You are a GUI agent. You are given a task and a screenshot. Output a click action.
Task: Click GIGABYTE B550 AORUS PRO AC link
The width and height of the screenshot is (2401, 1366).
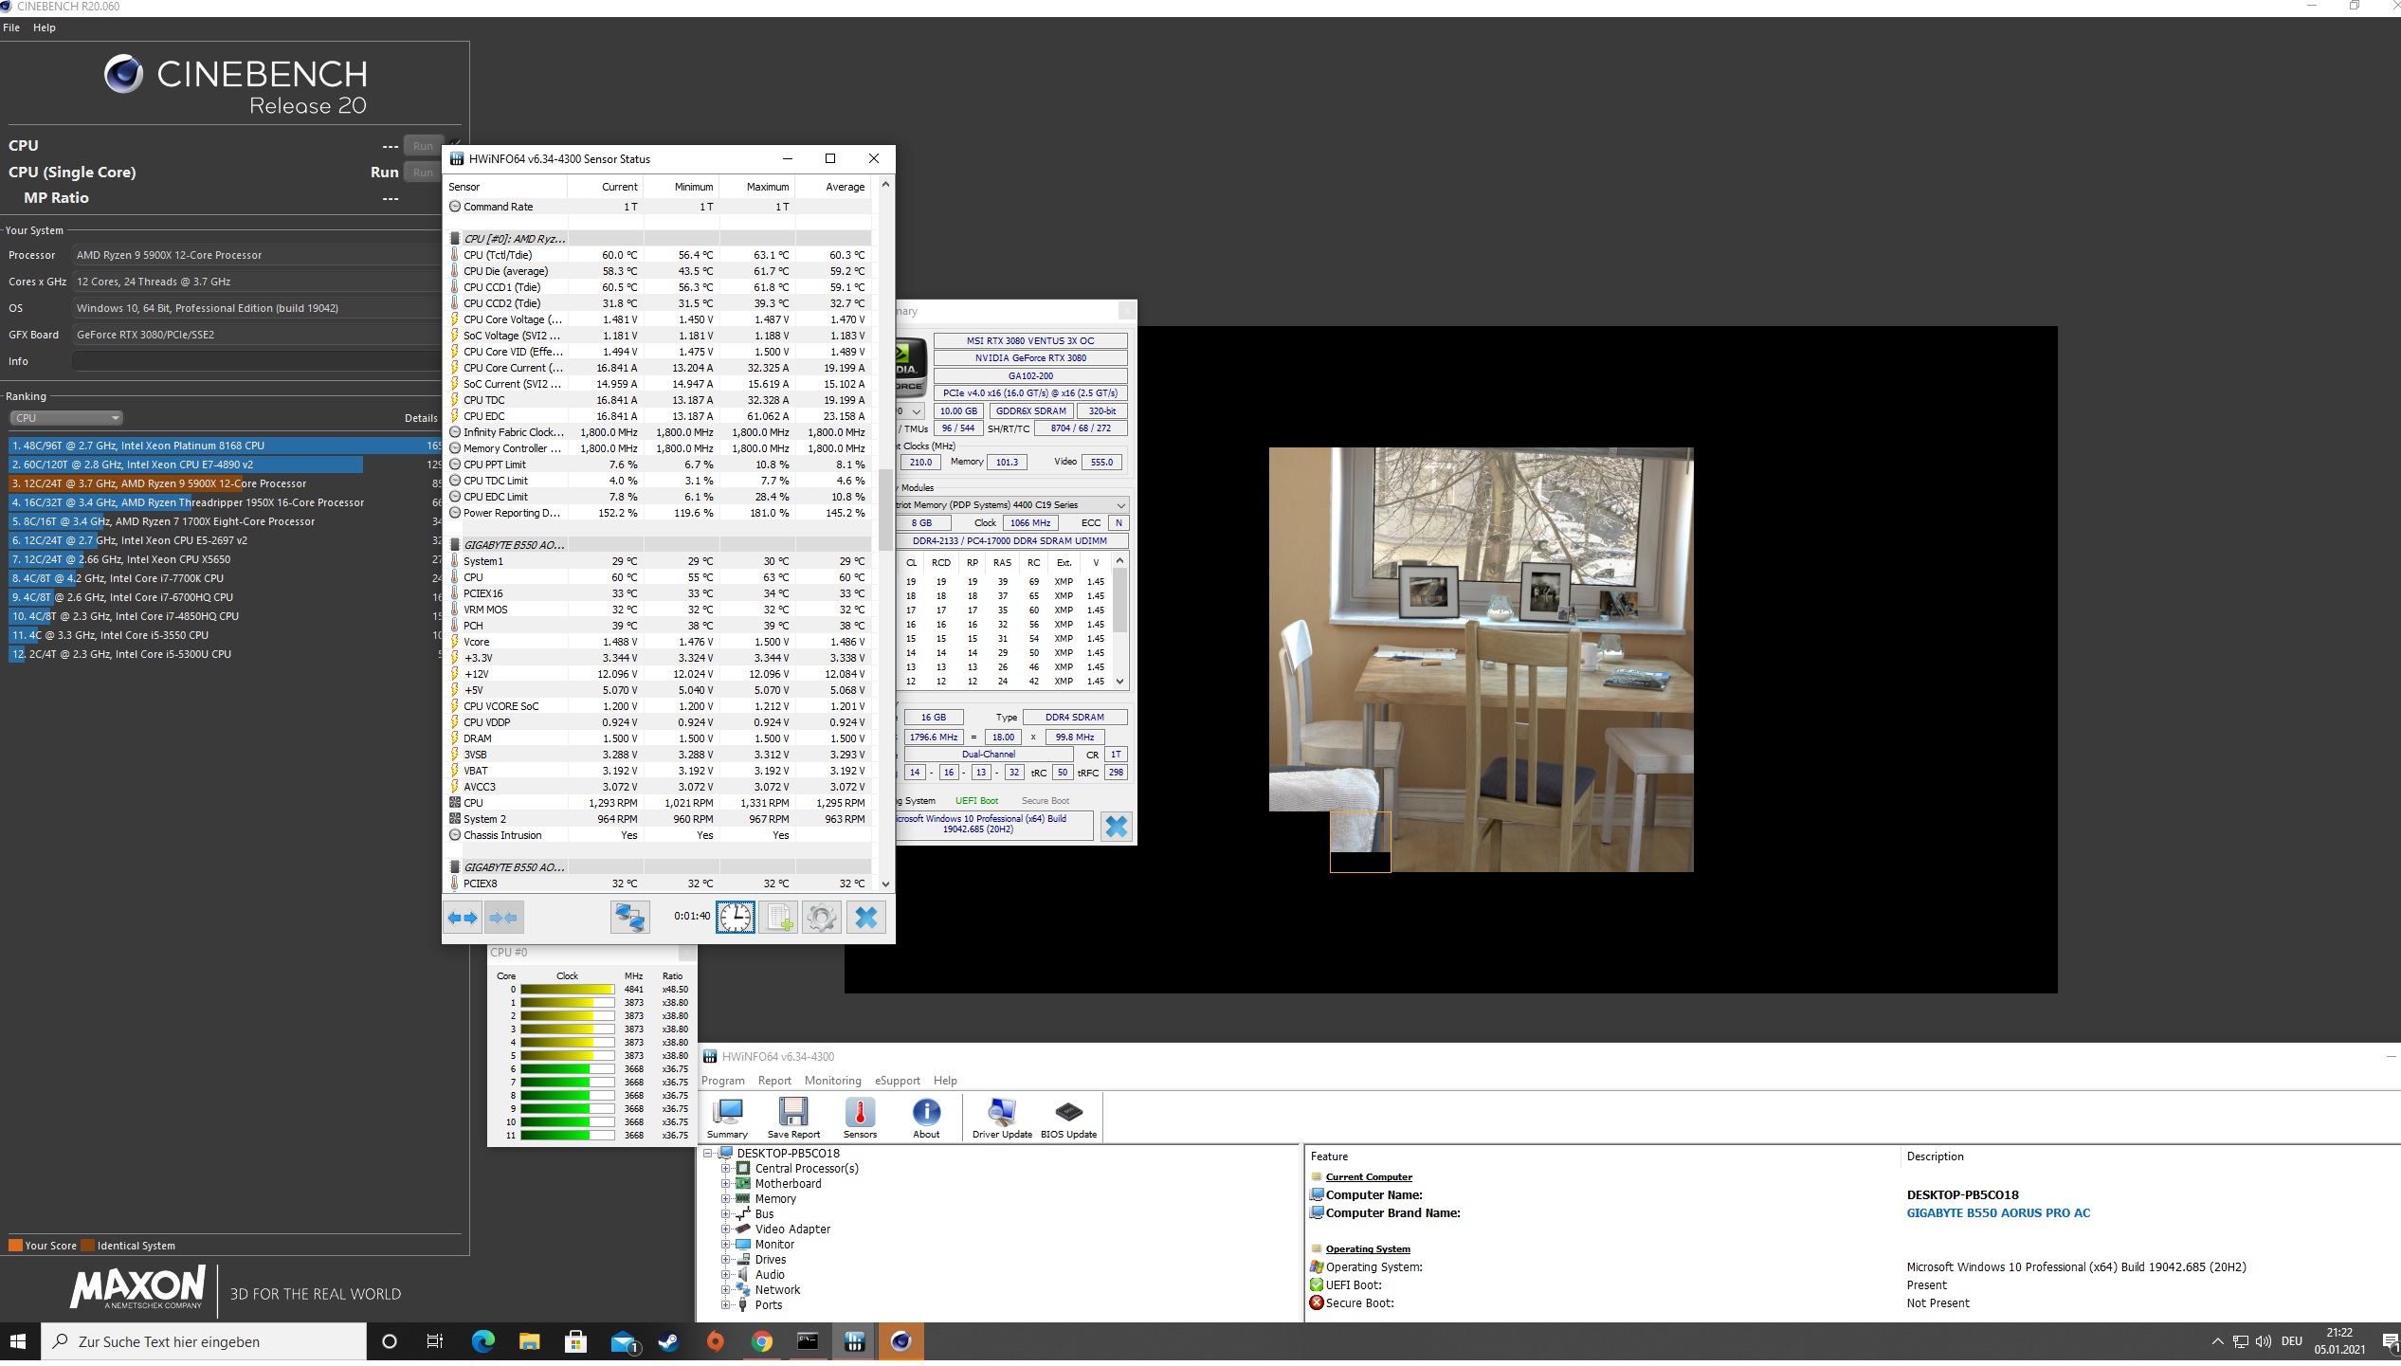[x=1997, y=1213]
